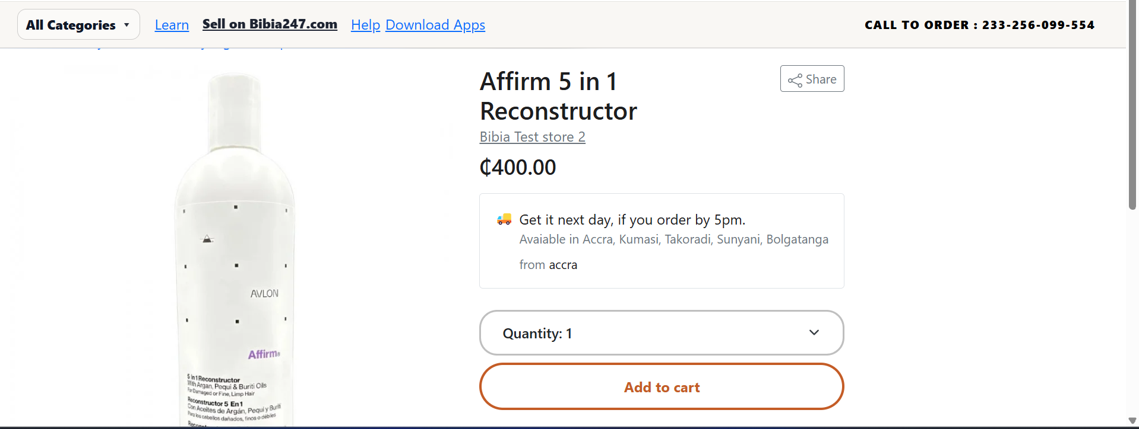
Task: Click the Help link
Action: point(365,24)
